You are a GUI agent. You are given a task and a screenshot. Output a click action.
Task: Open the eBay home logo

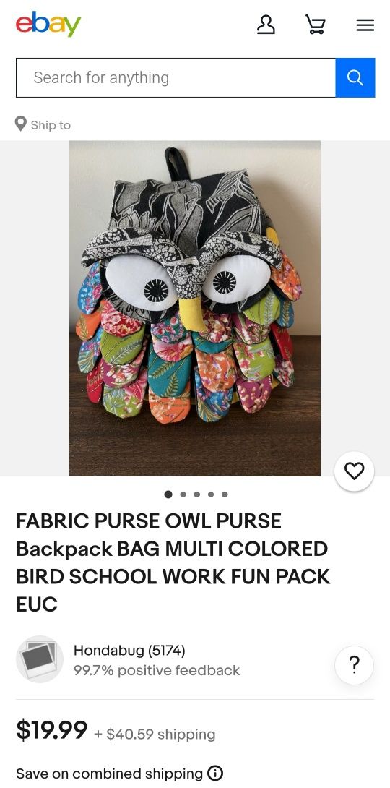(48, 24)
